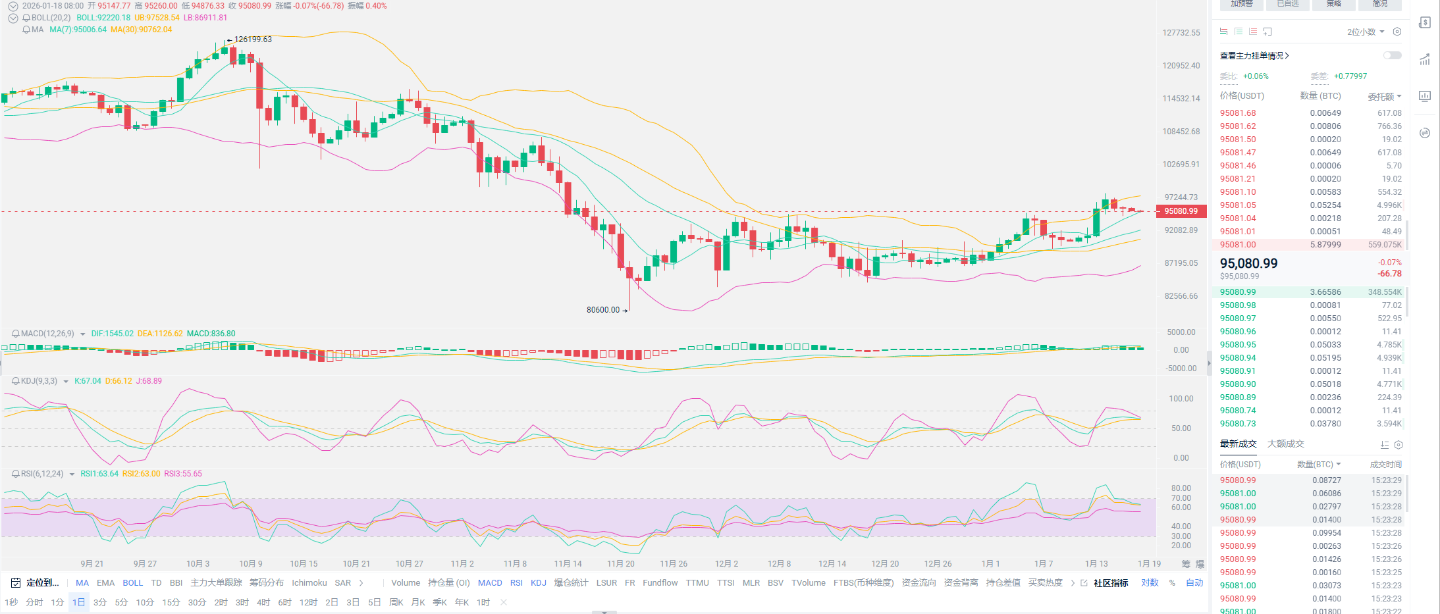Click the 策略 strategy button
The width and height of the screenshot is (1440, 614).
[1333, 4]
